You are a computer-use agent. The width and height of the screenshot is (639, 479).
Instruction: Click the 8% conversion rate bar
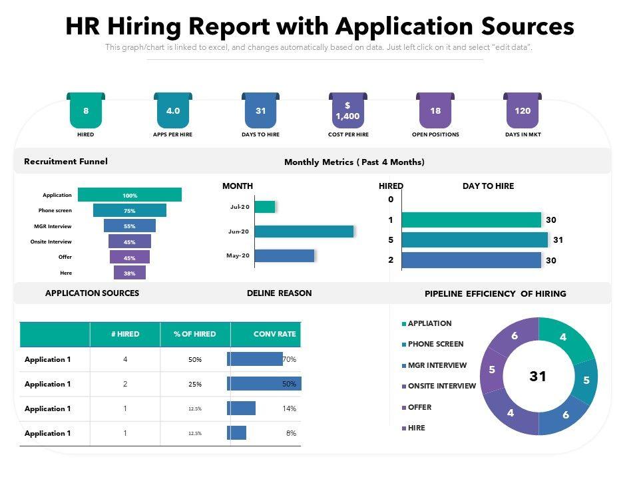[x=237, y=432]
